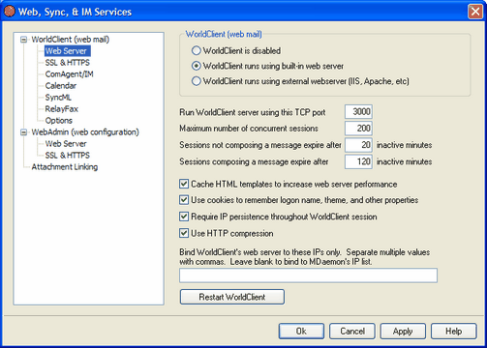Open the Calendar settings page
The height and width of the screenshot is (348, 487).
[x=61, y=86]
